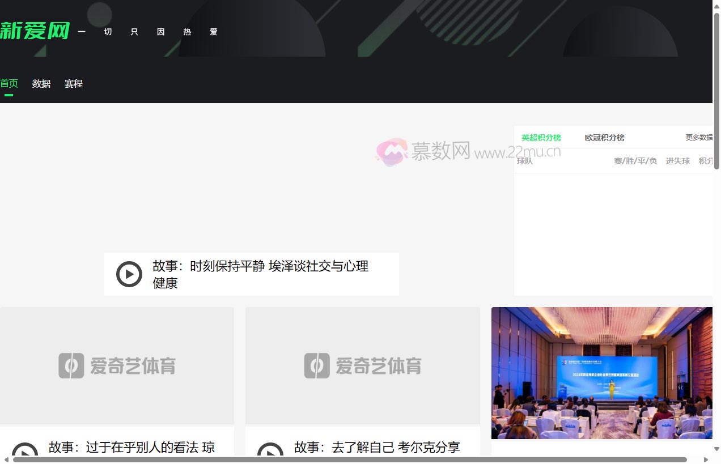721x464 pixels.
Task: Select the 英超积分榜 tab
Action: point(541,137)
